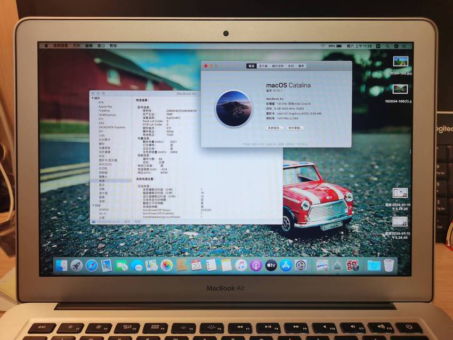Launch Apple TV app from Dock
453x340 pixels.
(x=271, y=265)
